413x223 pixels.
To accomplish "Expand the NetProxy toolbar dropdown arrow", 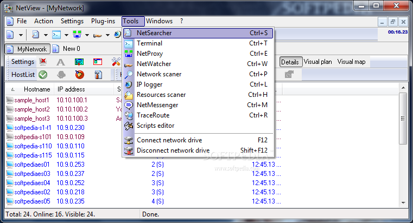I will (x=87, y=35).
